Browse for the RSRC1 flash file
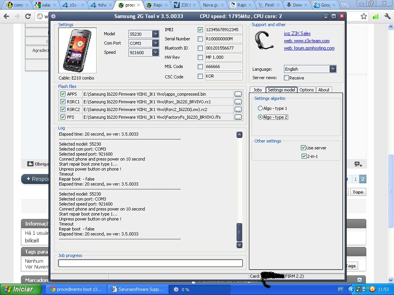The width and height of the screenshot is (394, 295). [238, 102]
